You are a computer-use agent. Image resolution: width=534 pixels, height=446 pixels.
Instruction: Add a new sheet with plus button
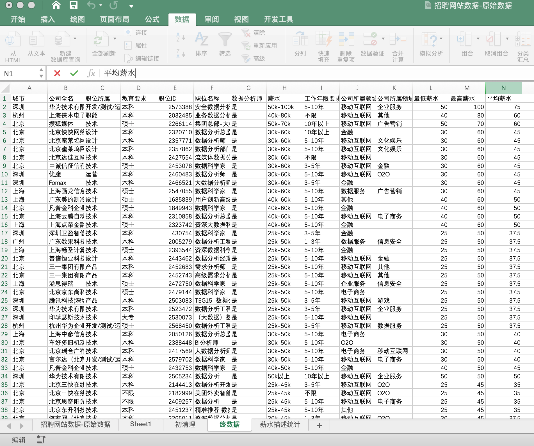pos(319,425)
